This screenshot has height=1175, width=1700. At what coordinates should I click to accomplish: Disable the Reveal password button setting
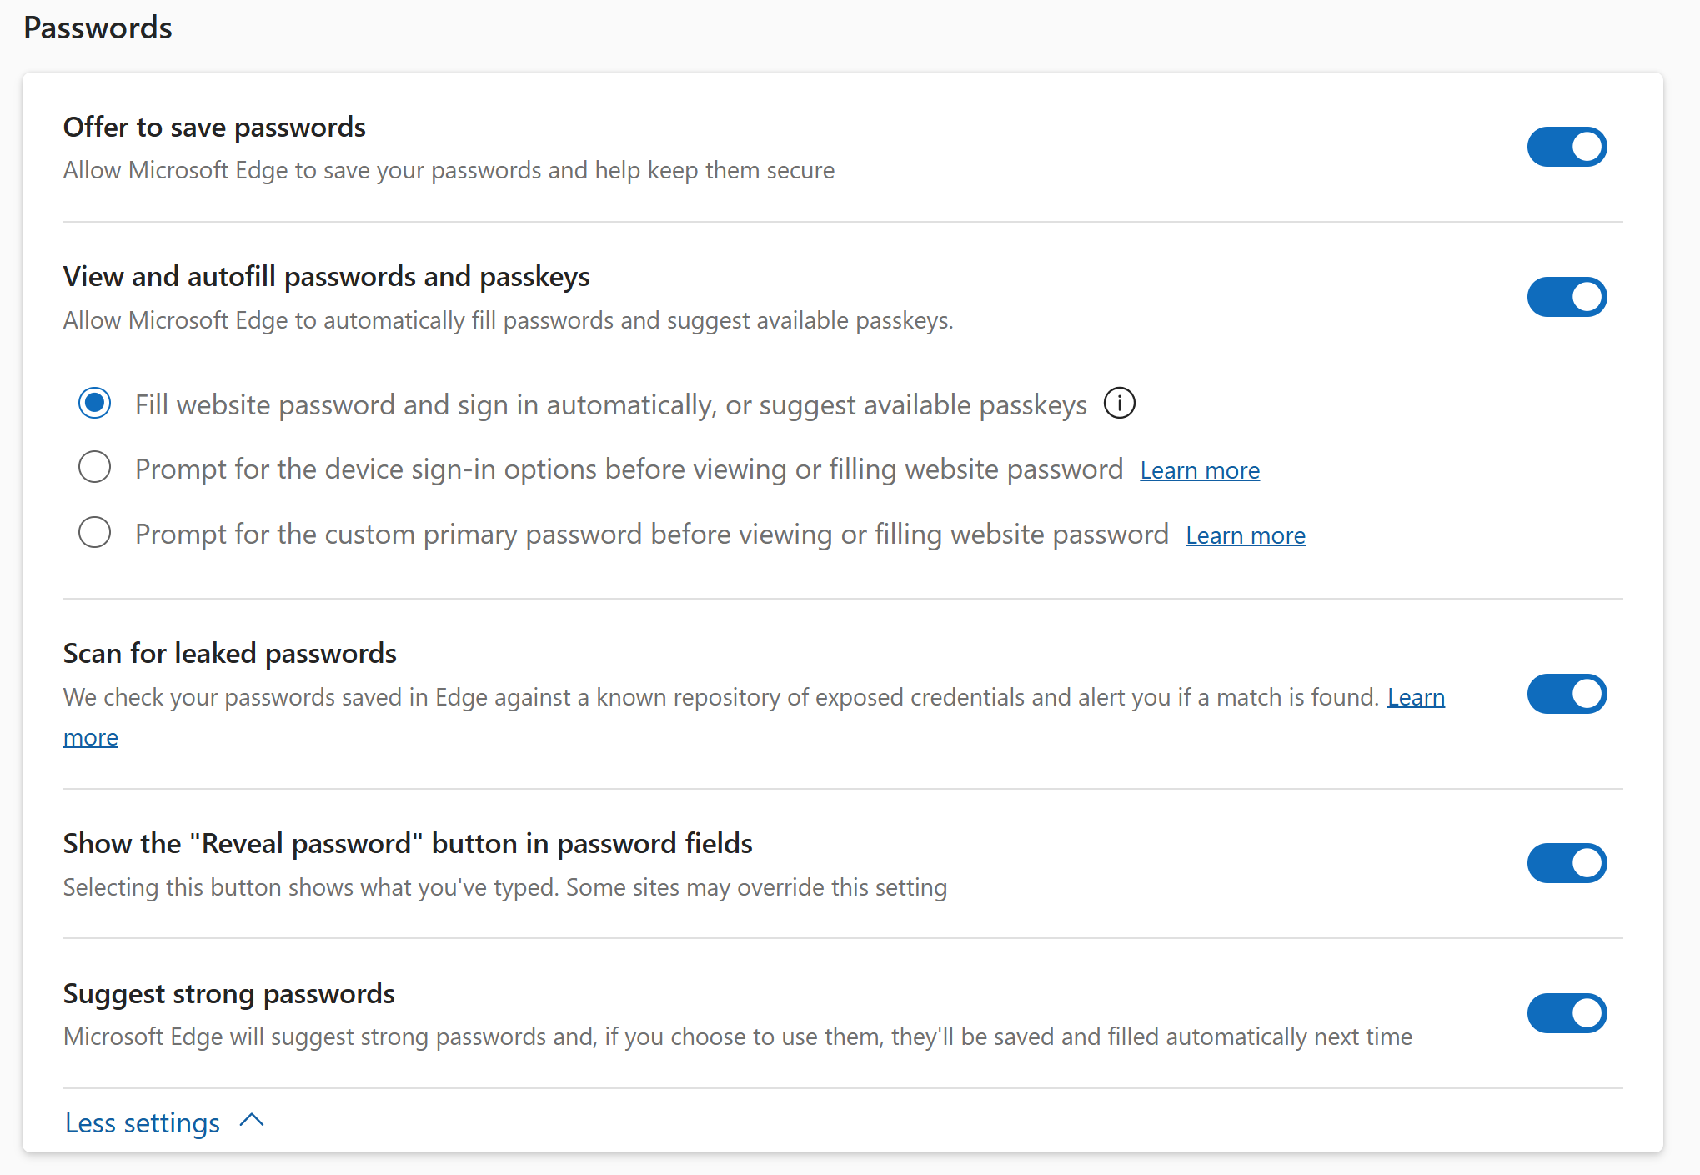pos(1567,863)
